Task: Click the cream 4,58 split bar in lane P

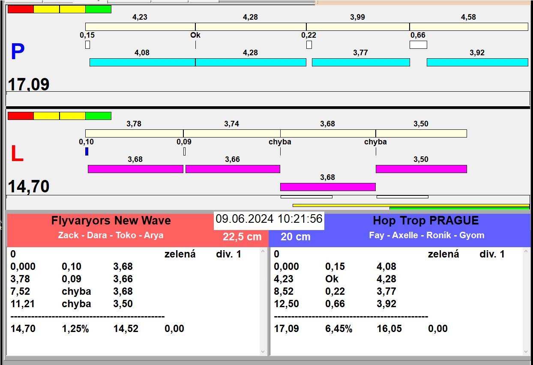Action: pos(468,27)
